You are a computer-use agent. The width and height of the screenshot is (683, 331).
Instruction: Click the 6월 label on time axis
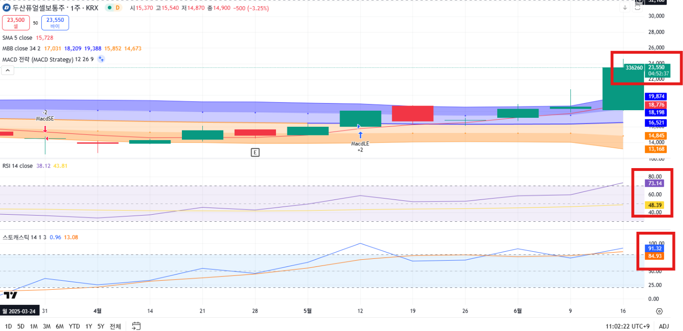point(518,311)
